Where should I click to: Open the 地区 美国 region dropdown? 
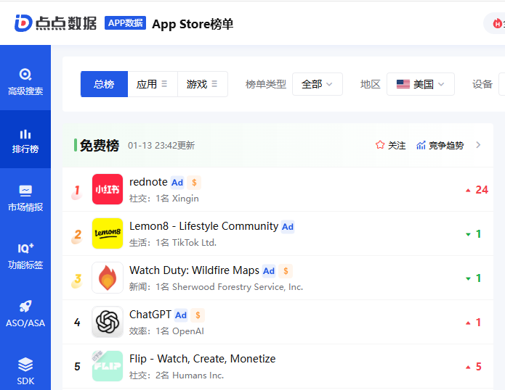point(421,84)
